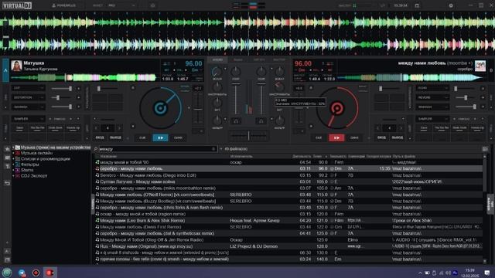Click the back arrow icon in browser sidebar
Viewport: 495px width, 278px height.
[x=7, y=183]
